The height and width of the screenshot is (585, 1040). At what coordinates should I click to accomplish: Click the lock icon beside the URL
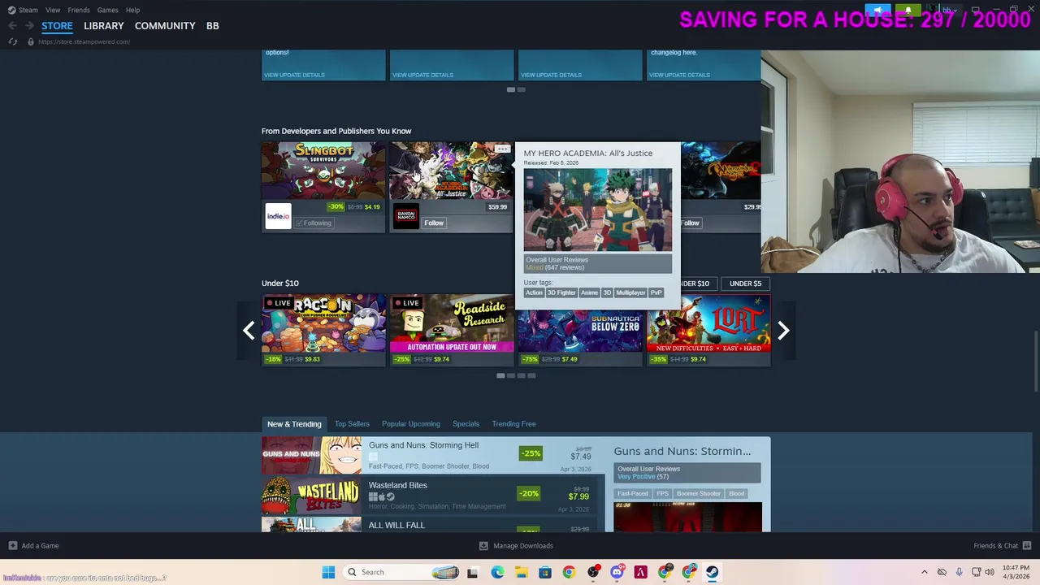point(31,41)
